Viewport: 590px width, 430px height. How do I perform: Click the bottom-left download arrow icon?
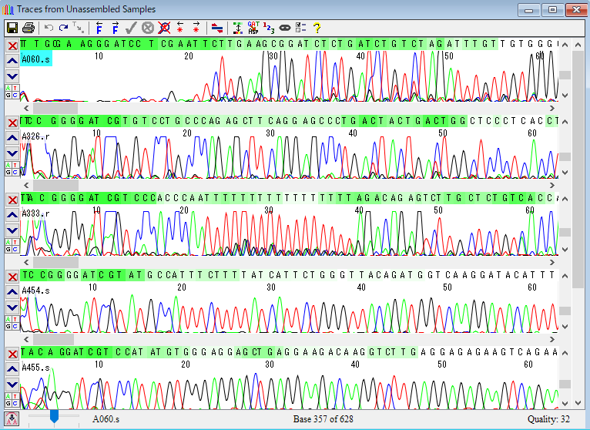tap(12, 418)
